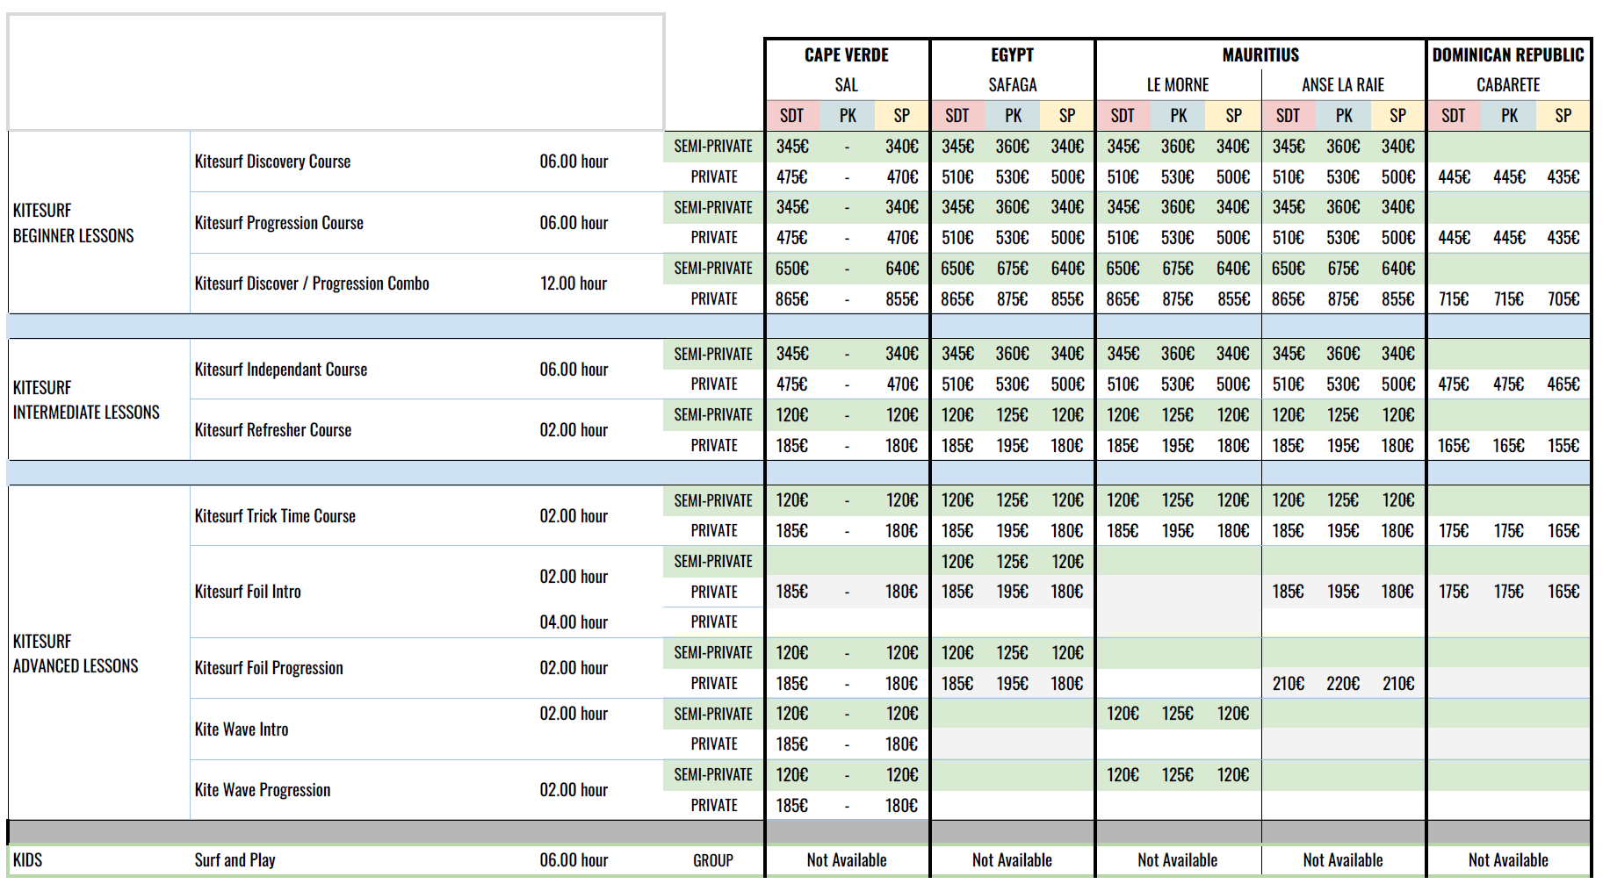Select the Surf and Play cell
The width and height of the screenshot is (1610, 891).
(x=235, y=860)
